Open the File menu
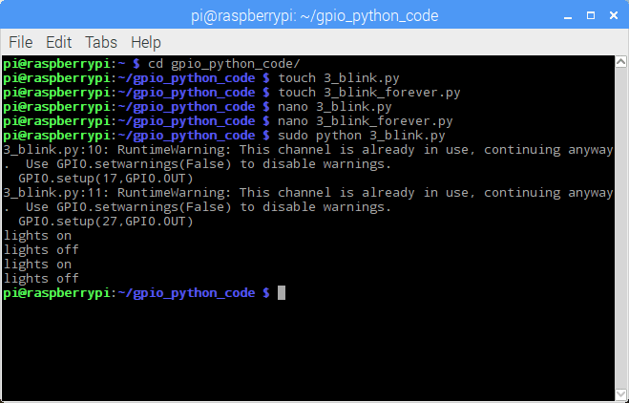 click(20, 42)
